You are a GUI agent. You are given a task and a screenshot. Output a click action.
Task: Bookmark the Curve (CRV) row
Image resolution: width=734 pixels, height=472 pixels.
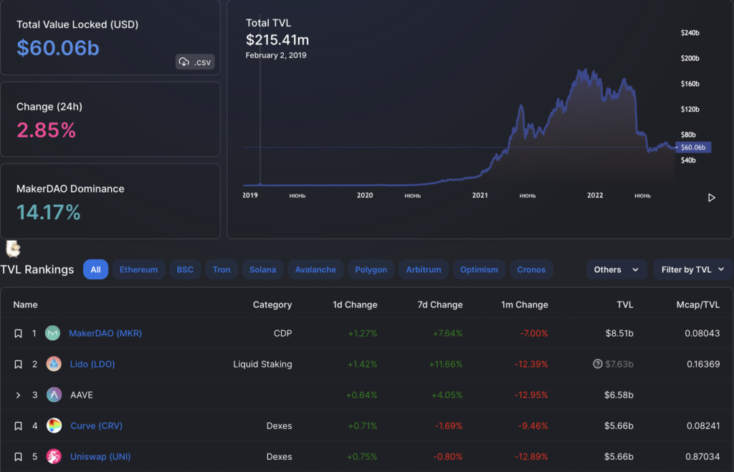19,425
